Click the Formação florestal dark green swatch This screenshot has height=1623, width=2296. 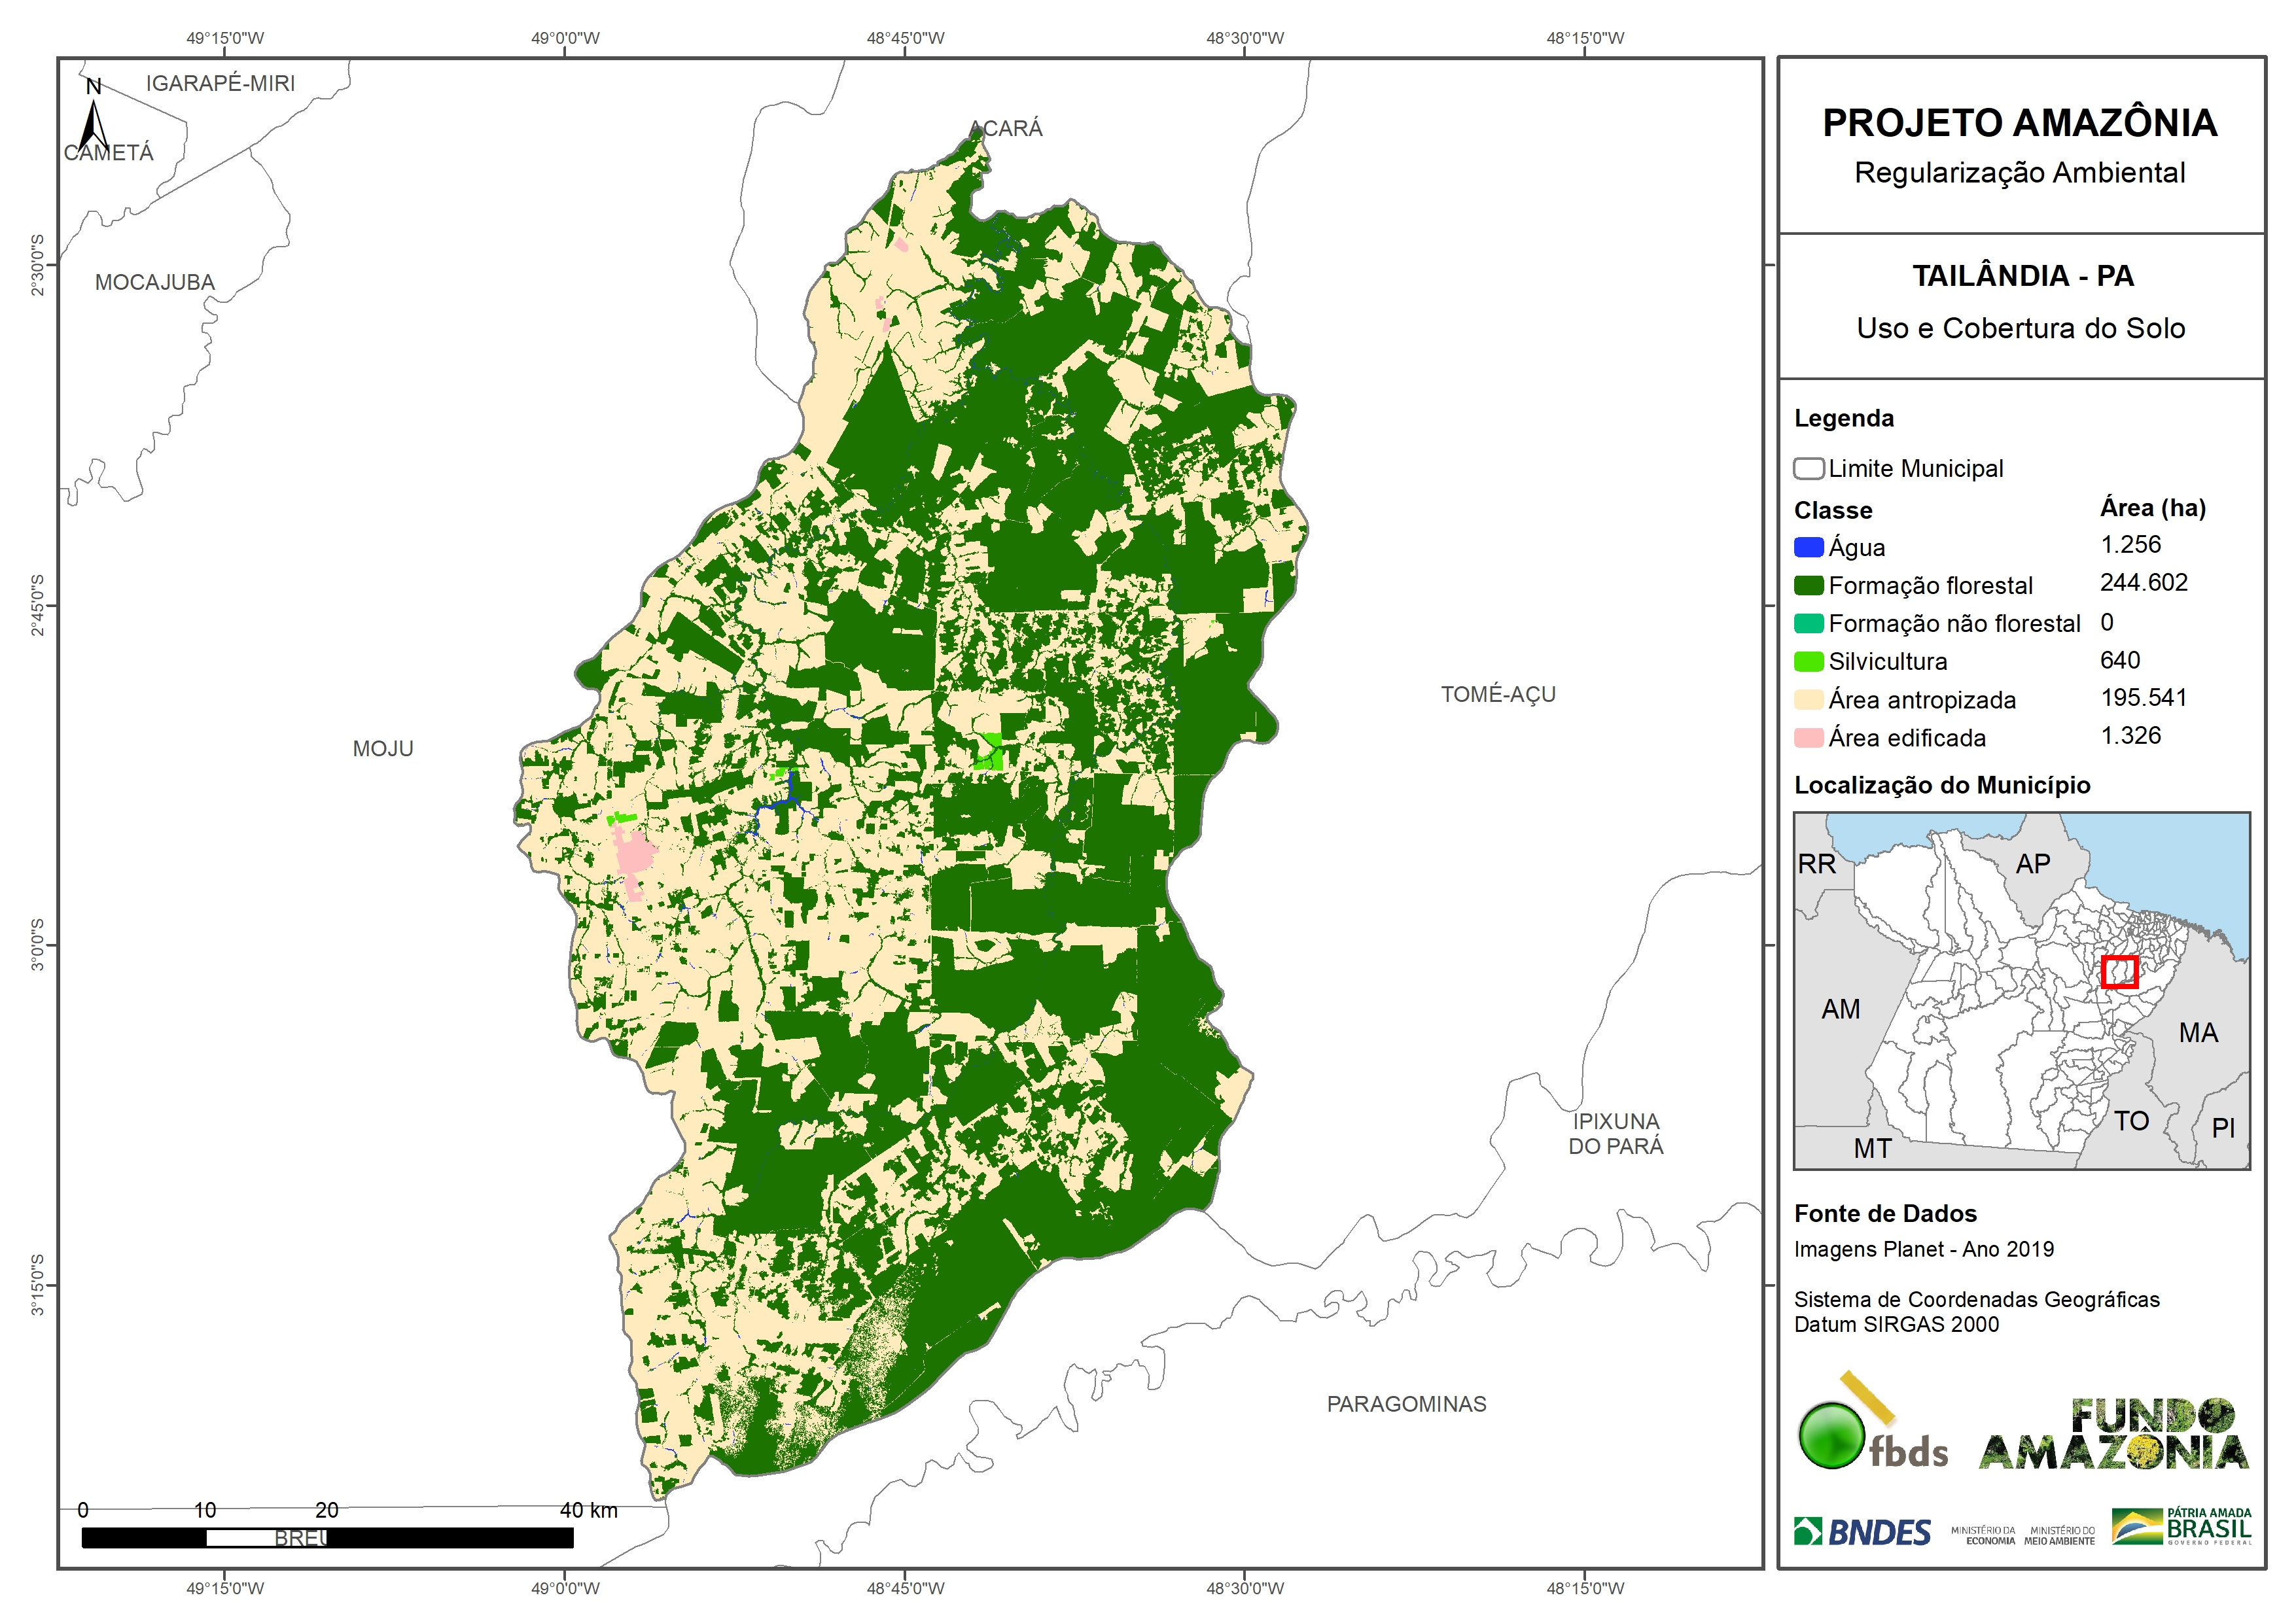(x=1808, y=585)
